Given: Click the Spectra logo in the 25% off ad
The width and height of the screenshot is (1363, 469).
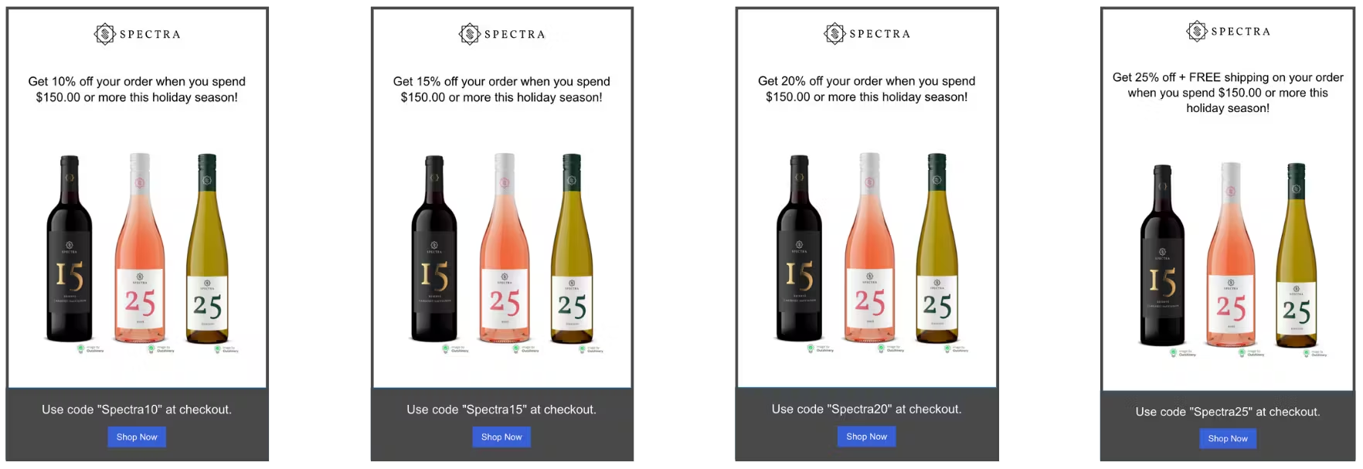Looking at the screenshot, I should coord(1228,31).
